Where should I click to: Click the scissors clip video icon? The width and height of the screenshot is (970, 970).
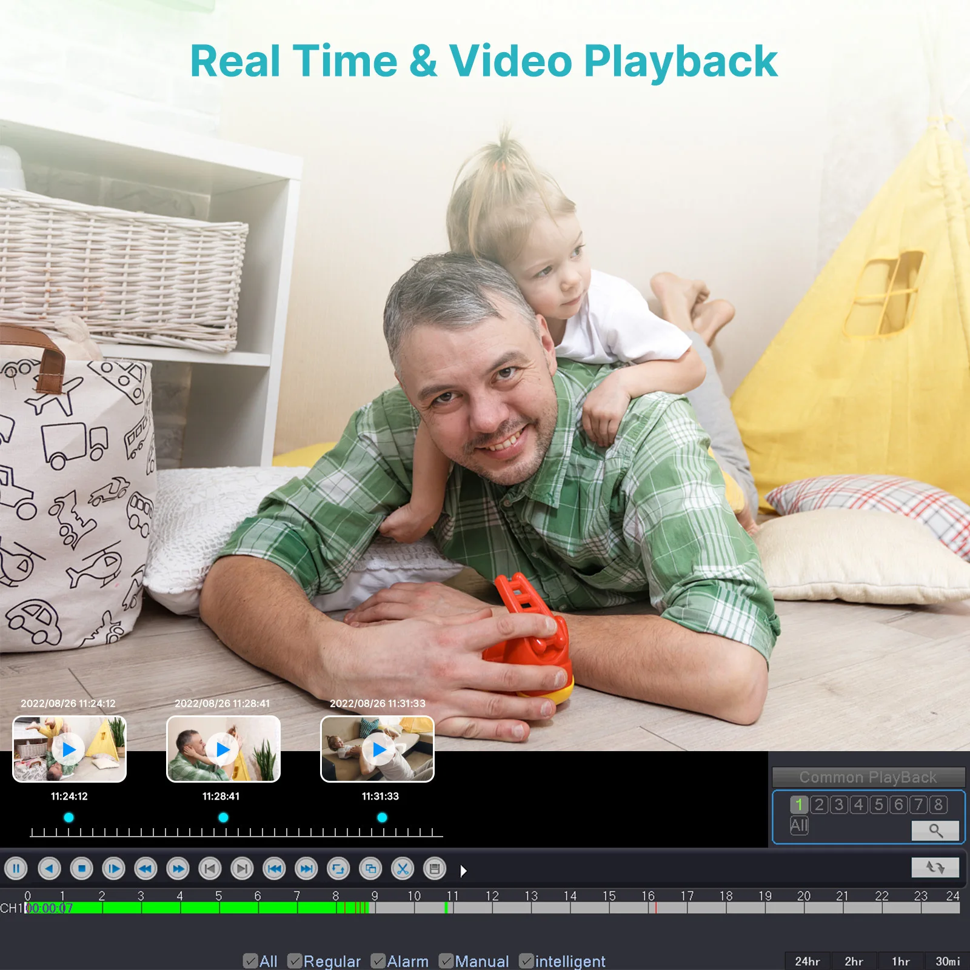403,869
